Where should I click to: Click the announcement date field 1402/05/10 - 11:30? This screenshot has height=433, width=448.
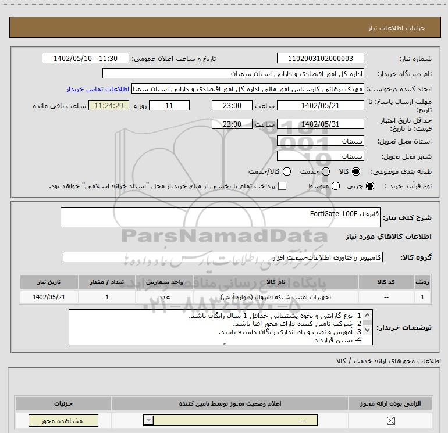86,58
